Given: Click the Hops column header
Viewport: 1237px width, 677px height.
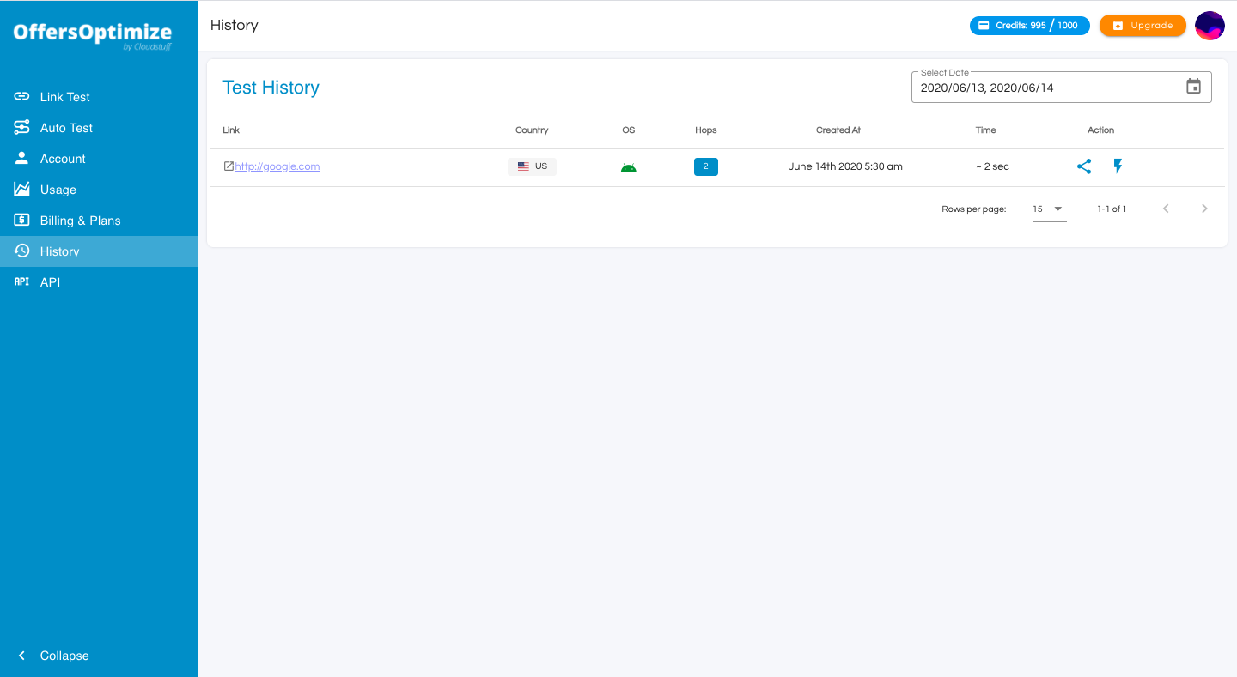Looking at the screenshot, I should point(706,130).
